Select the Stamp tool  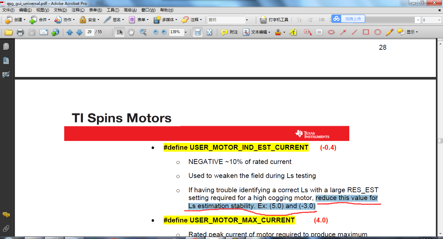tap(278, 32)
